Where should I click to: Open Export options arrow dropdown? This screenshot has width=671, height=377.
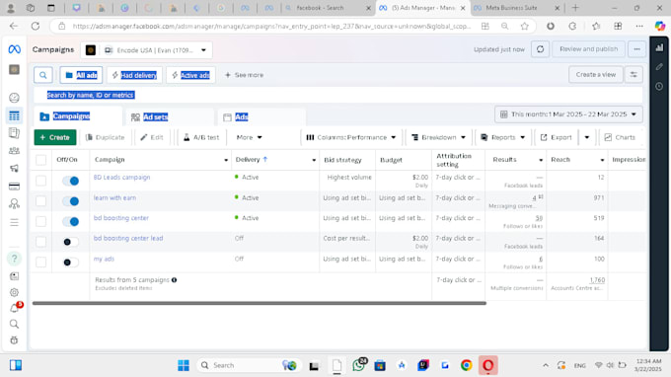[587, 137]
